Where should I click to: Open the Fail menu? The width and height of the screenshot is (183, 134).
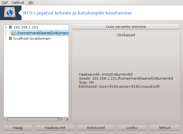(5, 2)
